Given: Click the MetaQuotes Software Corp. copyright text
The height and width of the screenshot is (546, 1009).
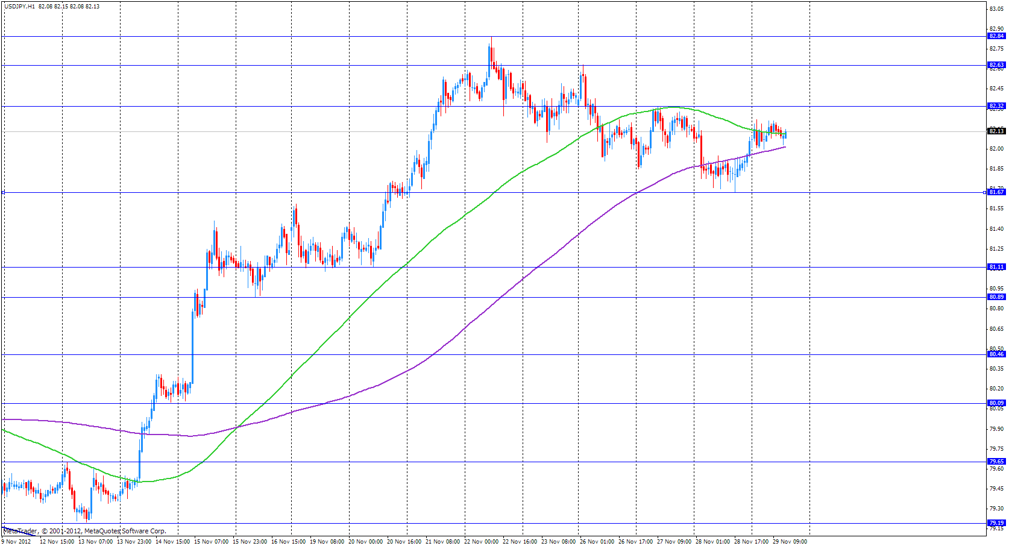Looking at the screenshot, I should [x=84, y=531].
